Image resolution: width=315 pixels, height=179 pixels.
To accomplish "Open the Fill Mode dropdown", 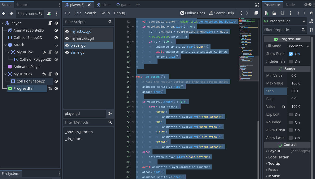I will (299, 46).
